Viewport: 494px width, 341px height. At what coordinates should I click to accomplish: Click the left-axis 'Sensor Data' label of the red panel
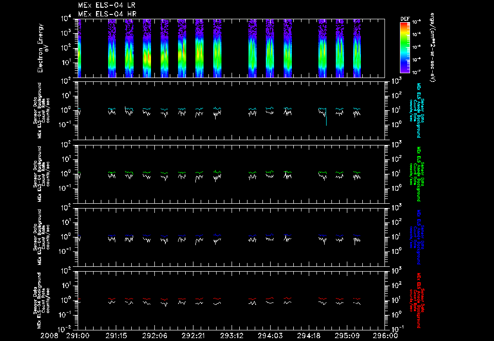pyautogui.click(x=35, y=301)
